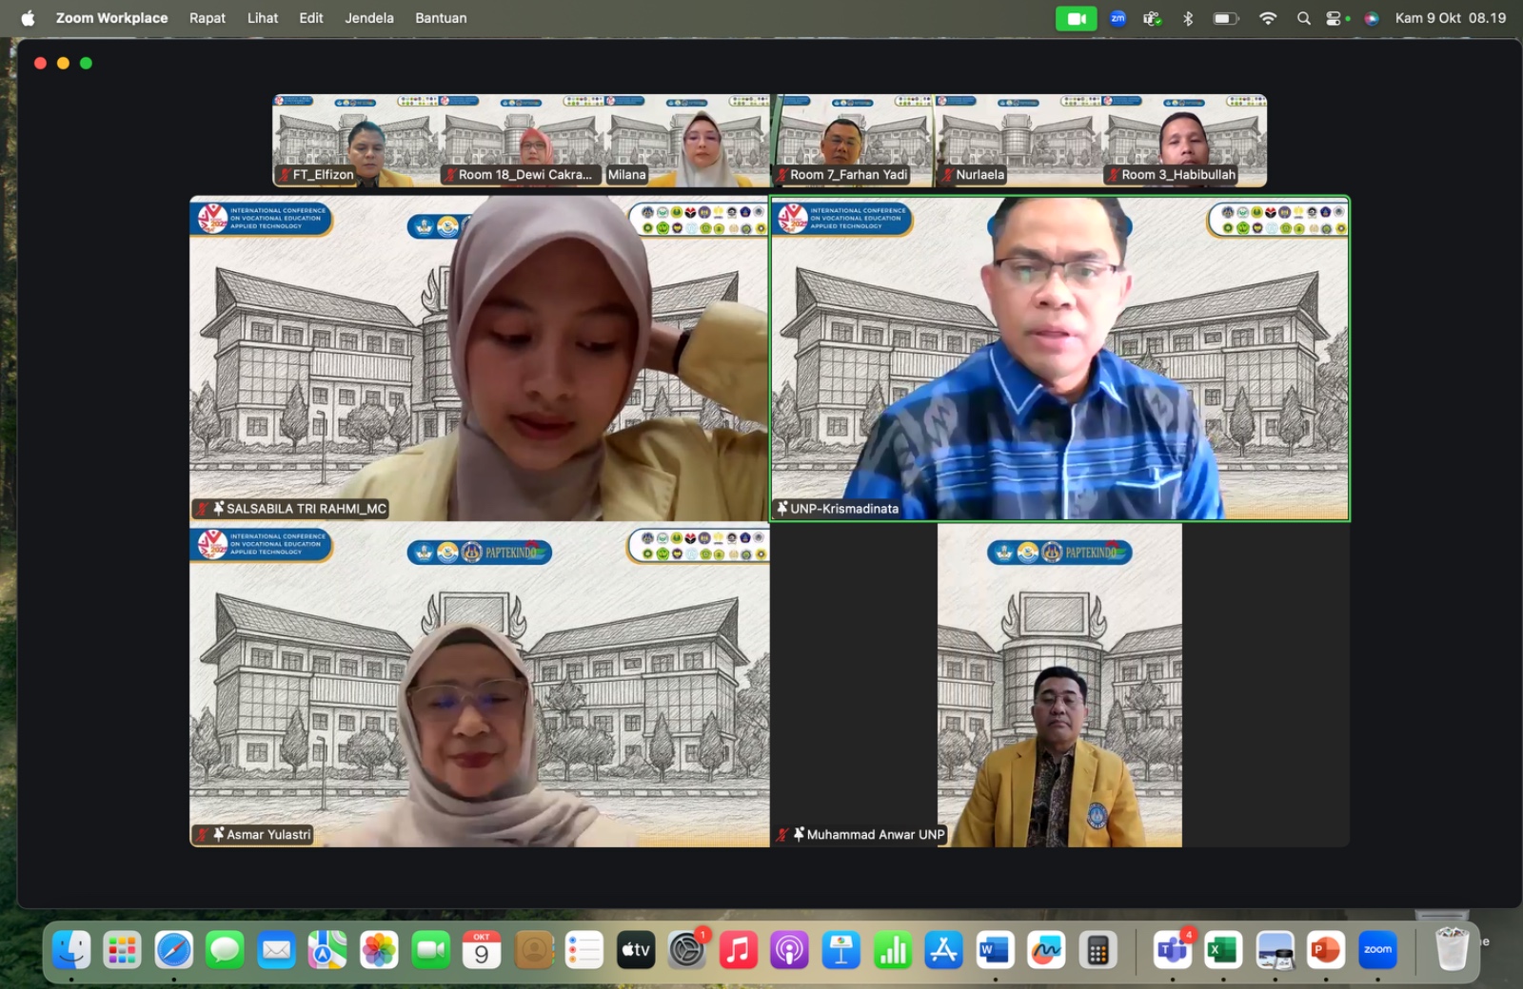
Task: Click Asmar Yulastri's video tile
Action: click(x=479, y=685)
